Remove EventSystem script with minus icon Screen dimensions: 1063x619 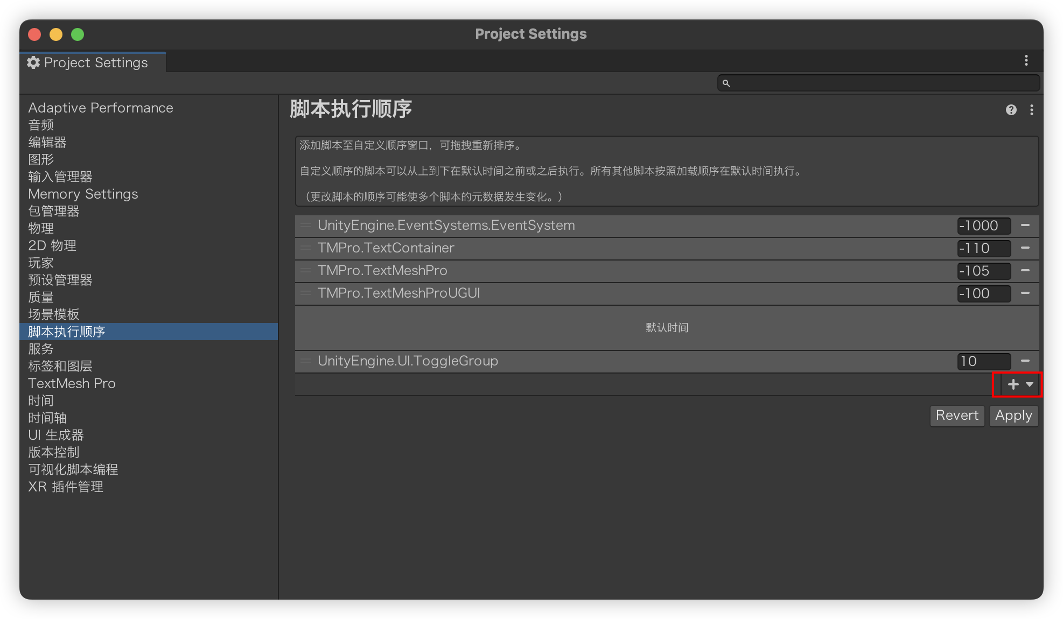coord(1025,226)
